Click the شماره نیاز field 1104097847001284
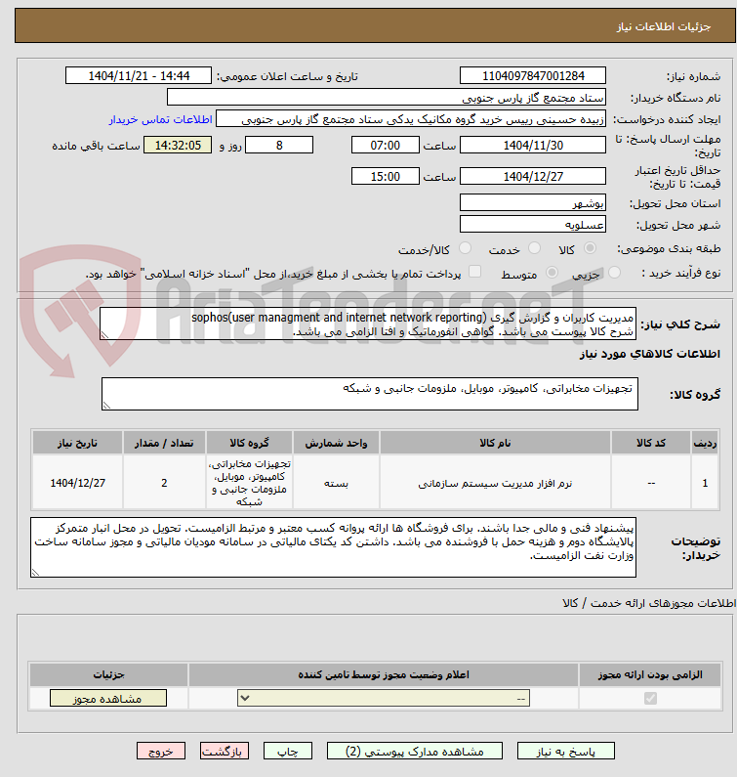 point(533,76)
